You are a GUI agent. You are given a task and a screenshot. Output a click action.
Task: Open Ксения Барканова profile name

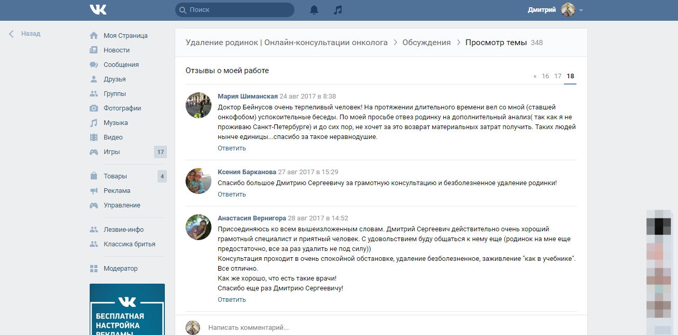click(247, 172)
